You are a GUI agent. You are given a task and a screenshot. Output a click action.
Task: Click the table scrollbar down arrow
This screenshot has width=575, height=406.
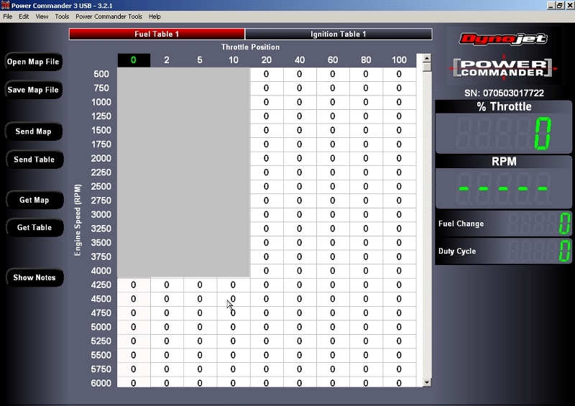(427, 382)
